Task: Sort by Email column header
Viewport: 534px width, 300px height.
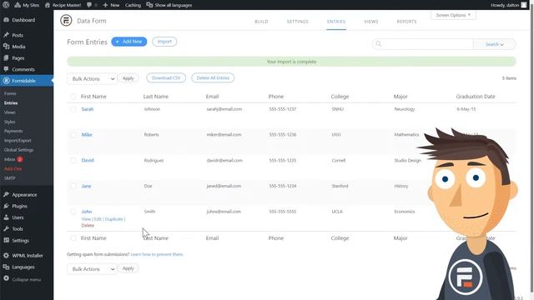Action: pos(212,97)
